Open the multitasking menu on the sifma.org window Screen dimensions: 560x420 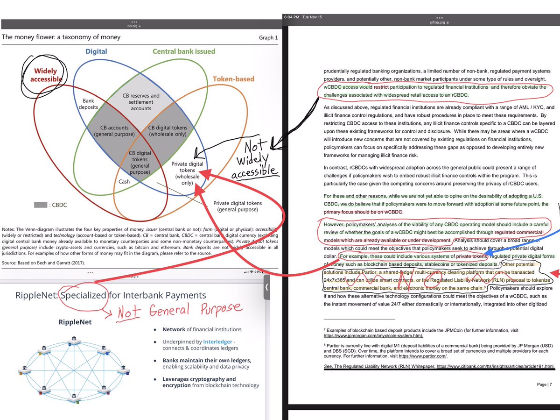click(439, 17)
